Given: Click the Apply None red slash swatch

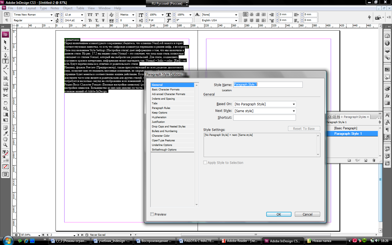Looking at the screenshot, I should (5, 167).
